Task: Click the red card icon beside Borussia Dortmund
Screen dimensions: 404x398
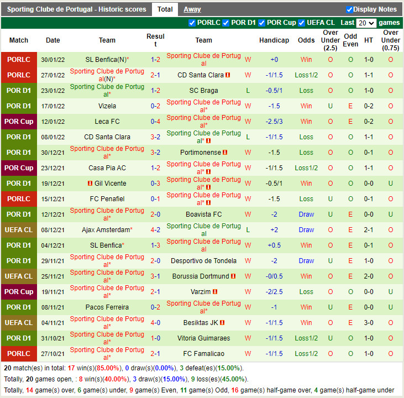Action: [x=233, y=276]
